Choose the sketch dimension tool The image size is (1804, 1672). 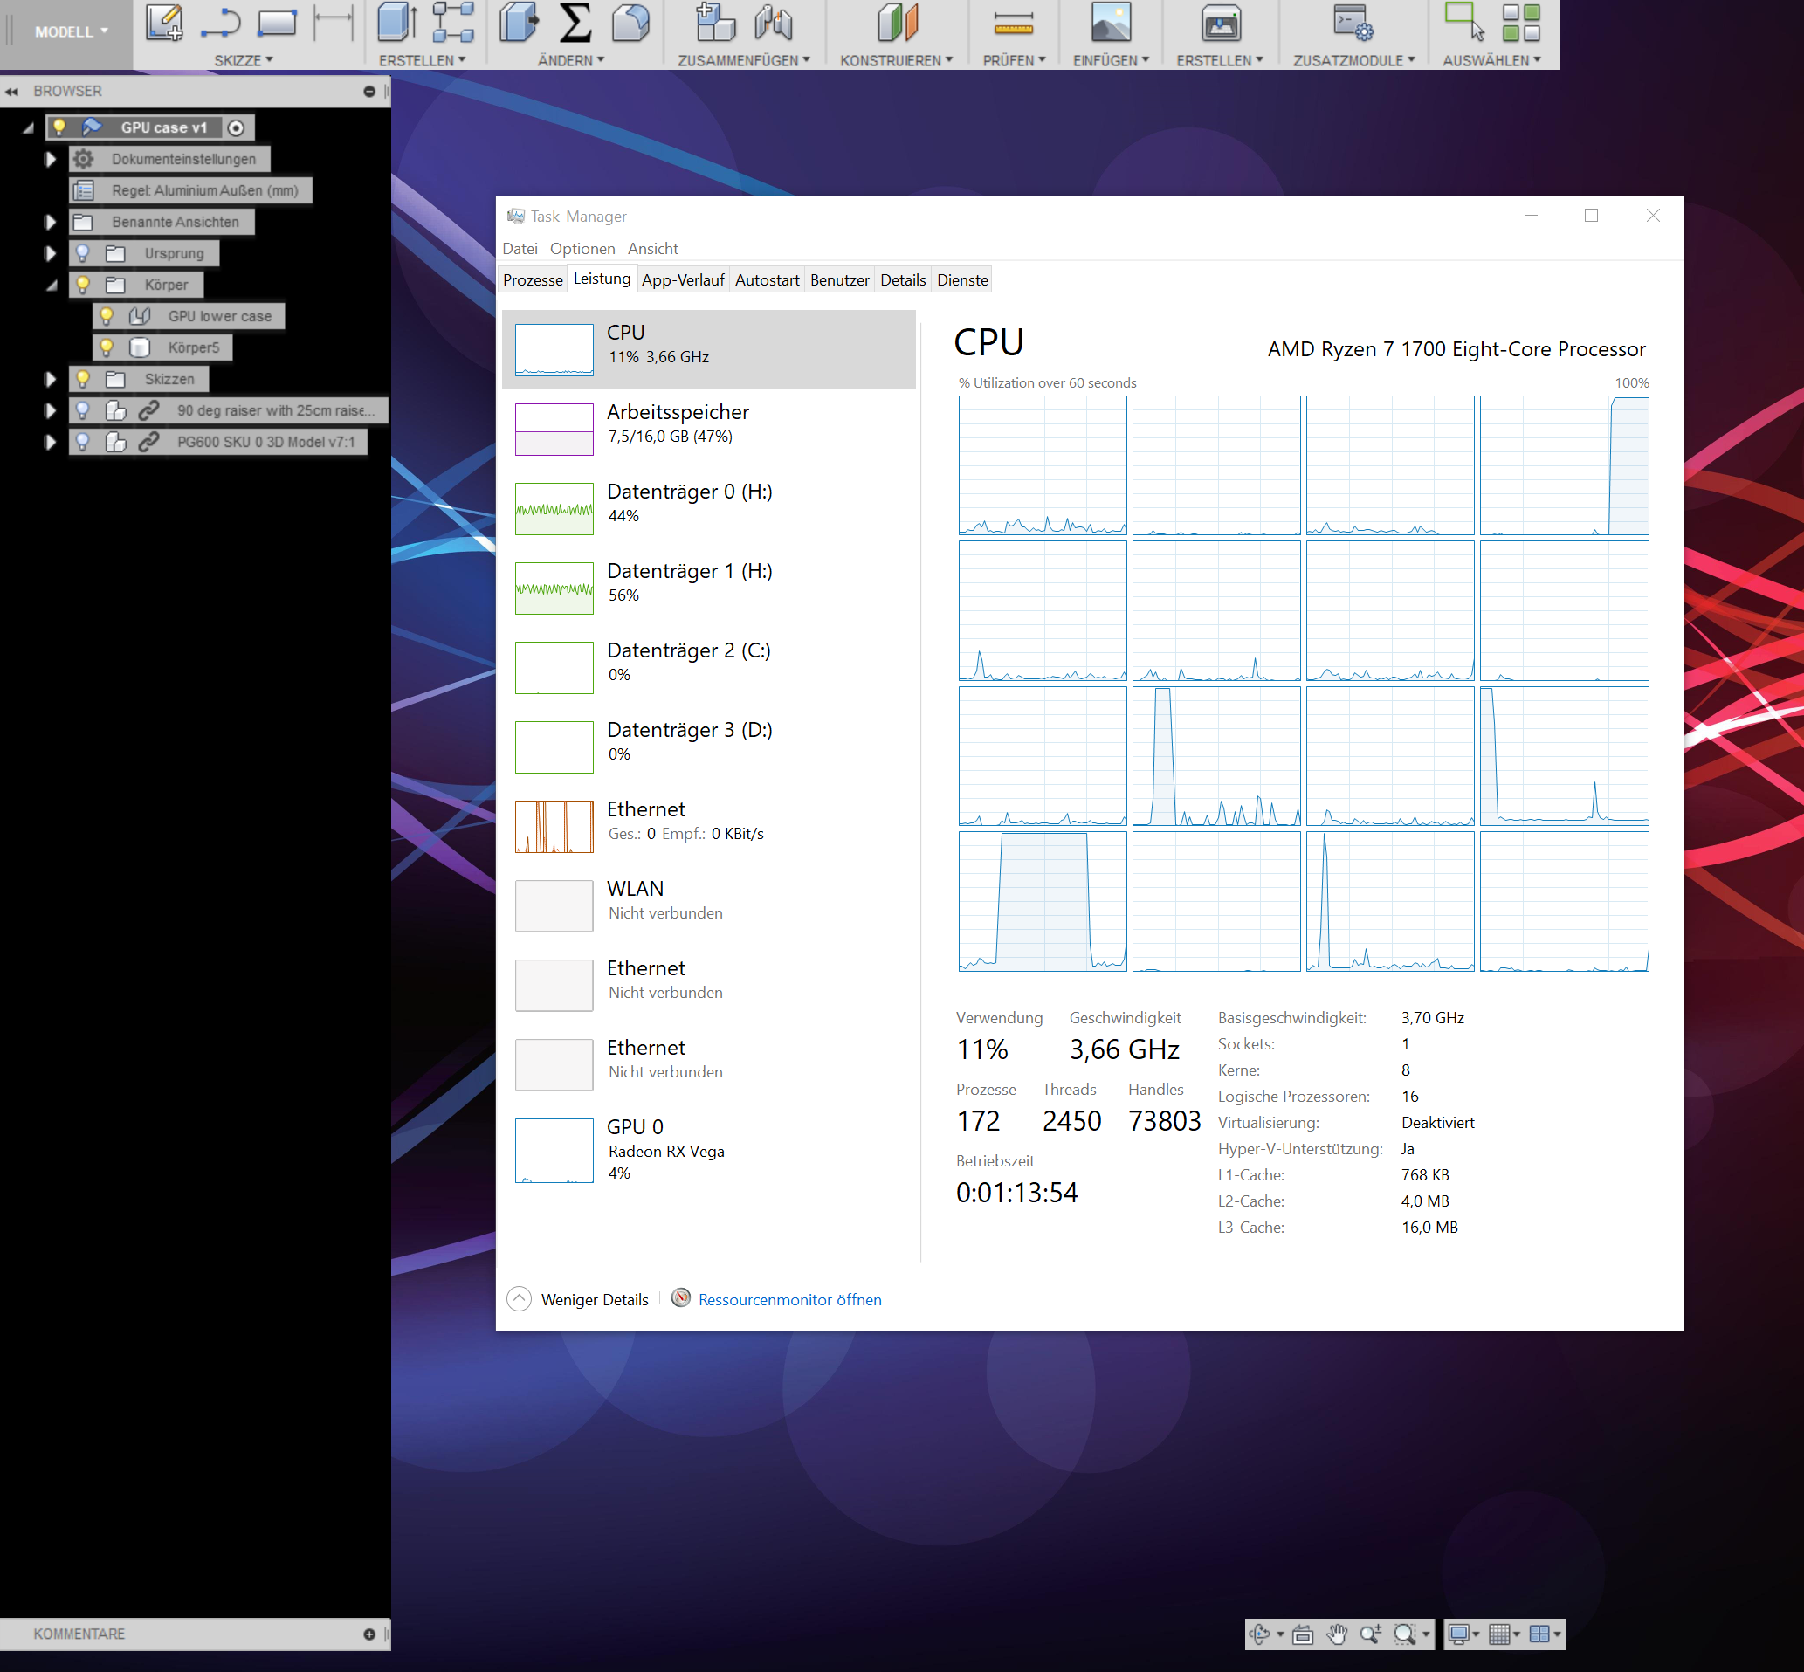(x=333, y=23)
